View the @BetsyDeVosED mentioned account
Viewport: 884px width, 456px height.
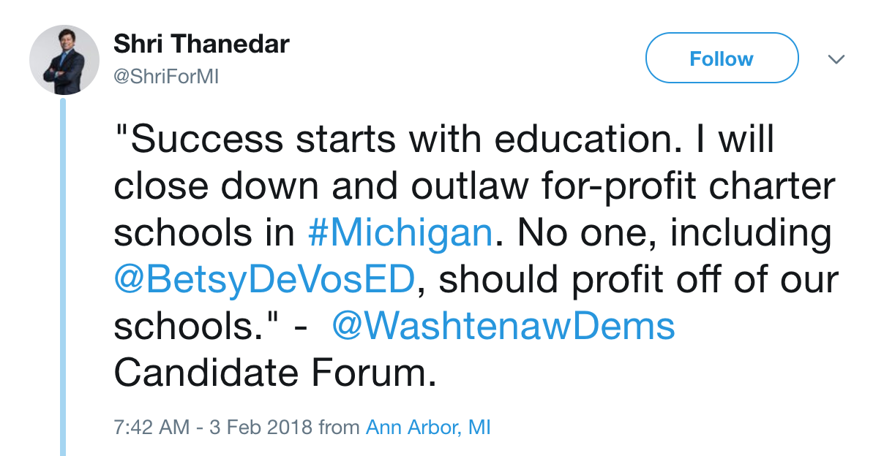[265, 281]
